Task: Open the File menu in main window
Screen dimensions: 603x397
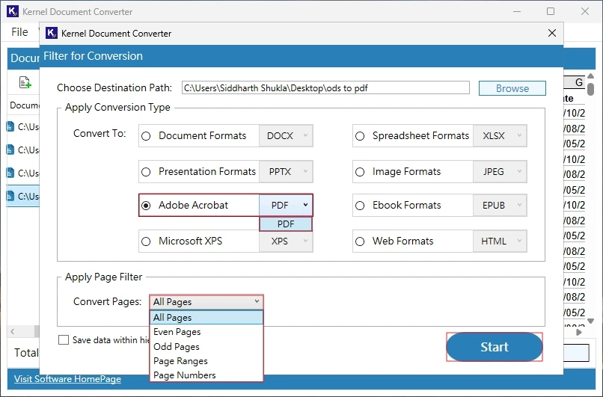Action: pyautogui.click(x=19, y=32)
